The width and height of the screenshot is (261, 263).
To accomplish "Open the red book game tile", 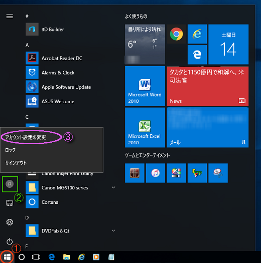I will [135, 173].
